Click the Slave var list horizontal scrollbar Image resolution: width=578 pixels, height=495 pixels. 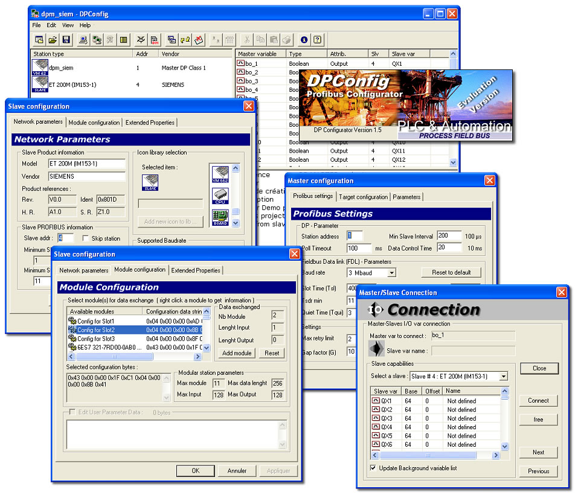[435, 455]
